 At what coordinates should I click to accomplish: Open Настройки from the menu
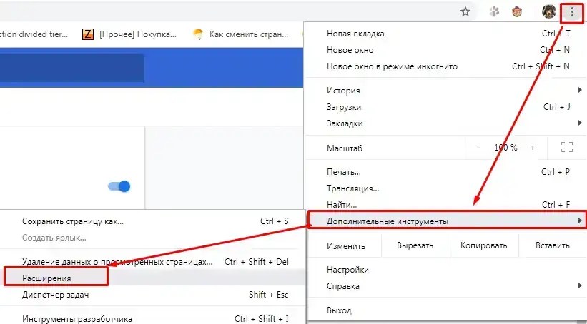point(447,270)
